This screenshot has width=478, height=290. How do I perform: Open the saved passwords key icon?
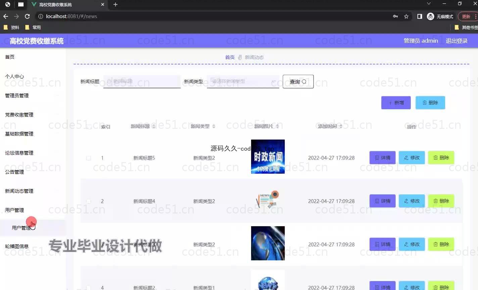(395, 16)
